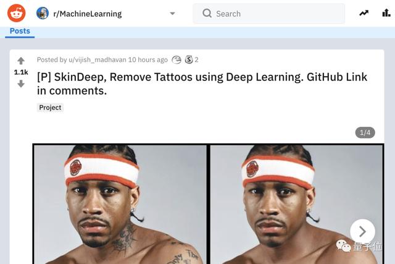Focus the Search input field
The height and width of the screenshot is (264, 395).
[x=268, y=14]
